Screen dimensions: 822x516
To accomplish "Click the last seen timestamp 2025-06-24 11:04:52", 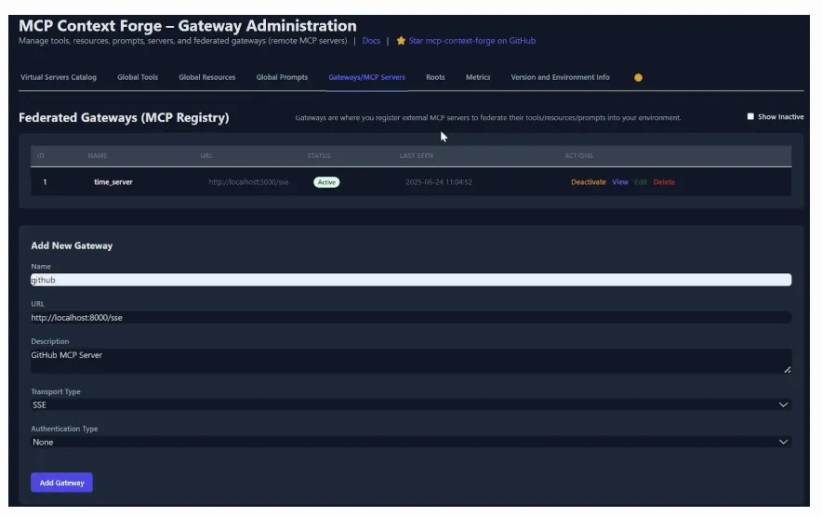I will (439, 182).
